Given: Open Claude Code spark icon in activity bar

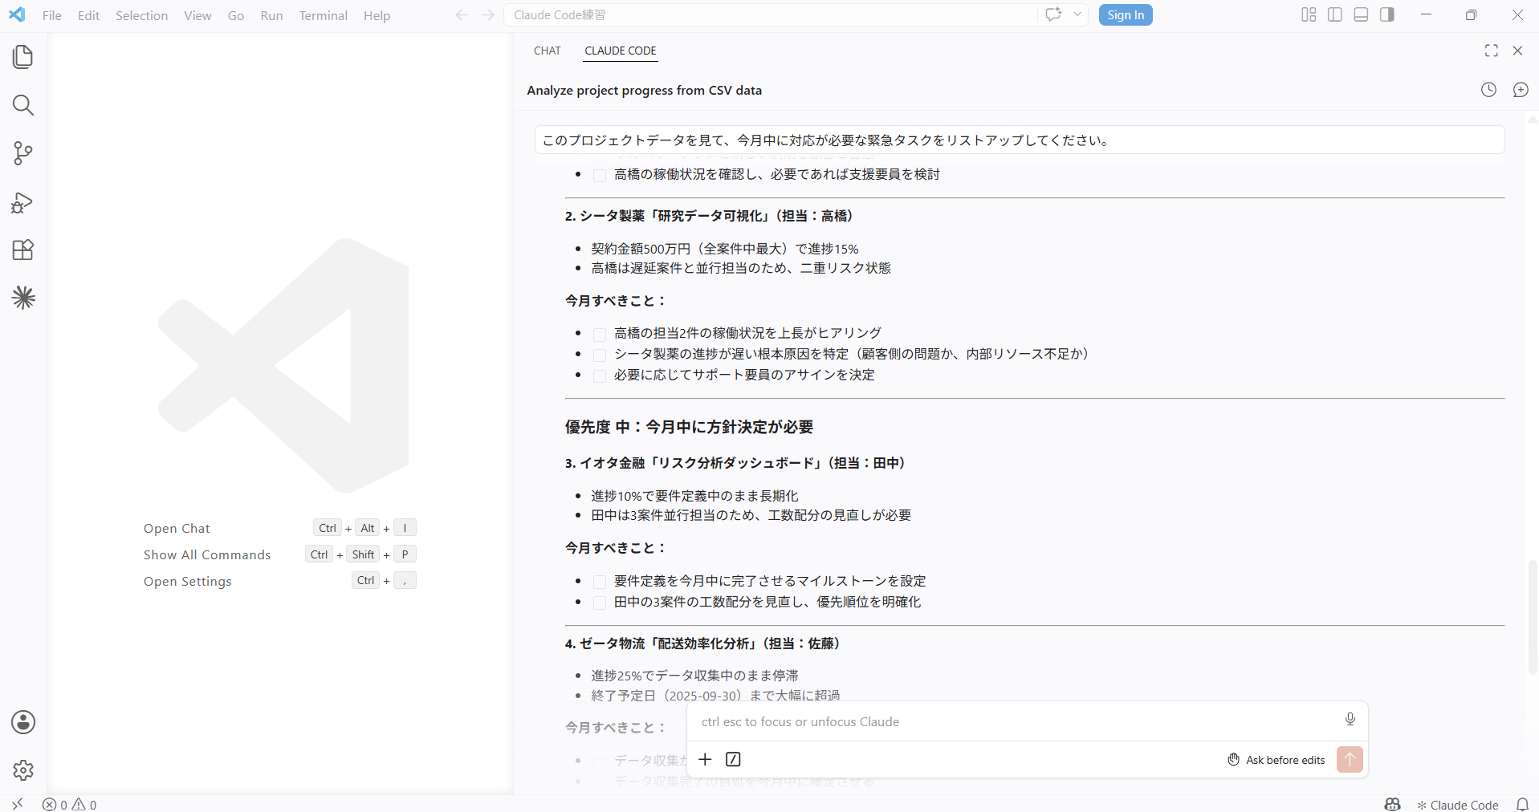Looking at the screenshot, I should click(x=23, y=298).
